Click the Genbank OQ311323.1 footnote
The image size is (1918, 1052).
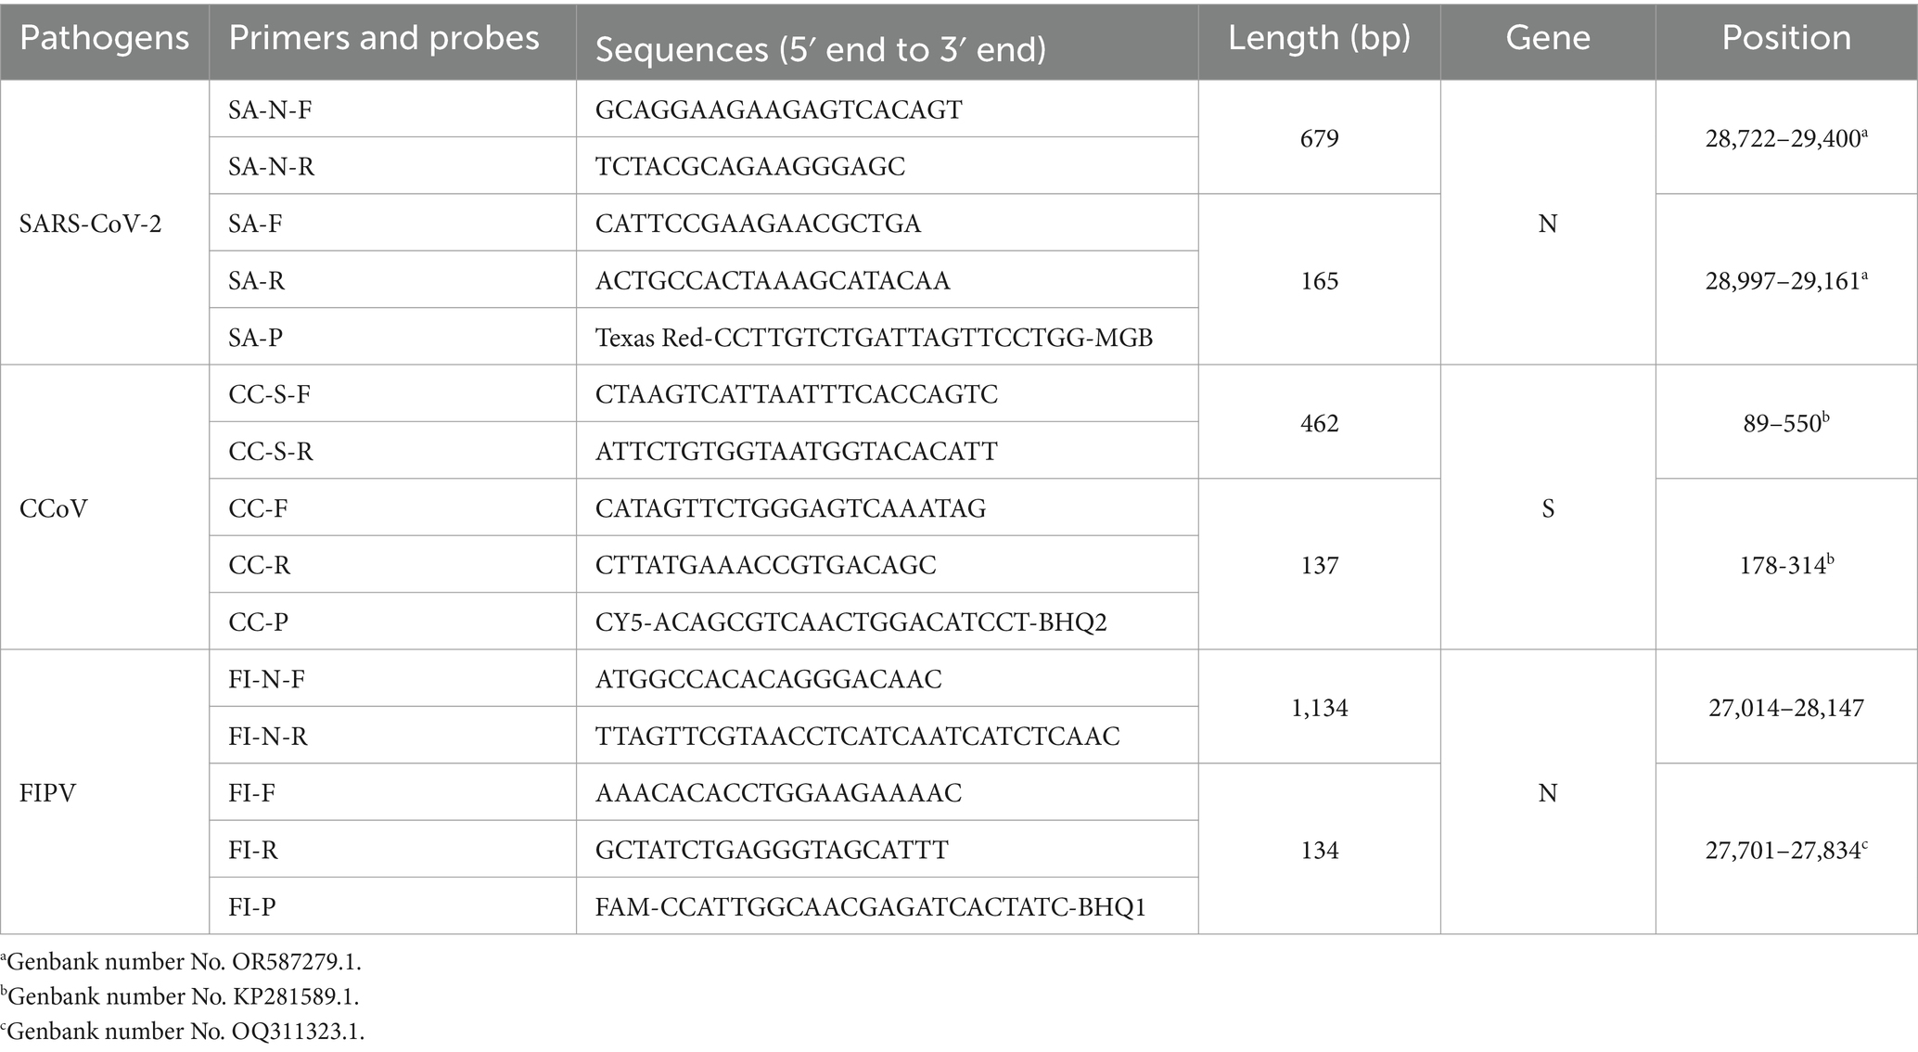[183, 1032]
